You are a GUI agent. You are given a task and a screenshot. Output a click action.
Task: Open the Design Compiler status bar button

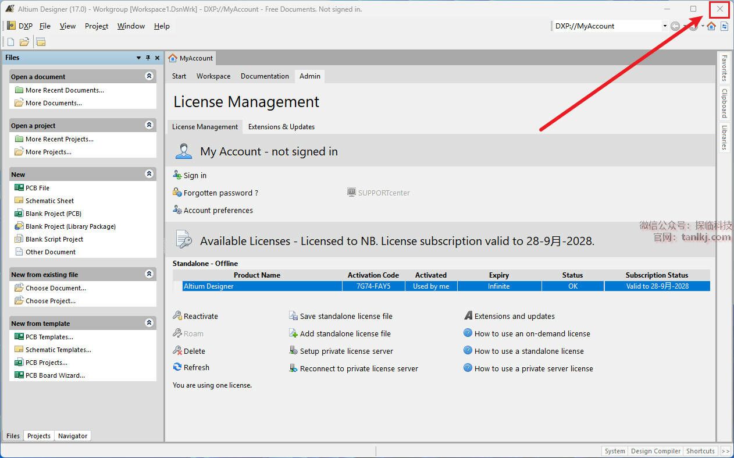655,451
